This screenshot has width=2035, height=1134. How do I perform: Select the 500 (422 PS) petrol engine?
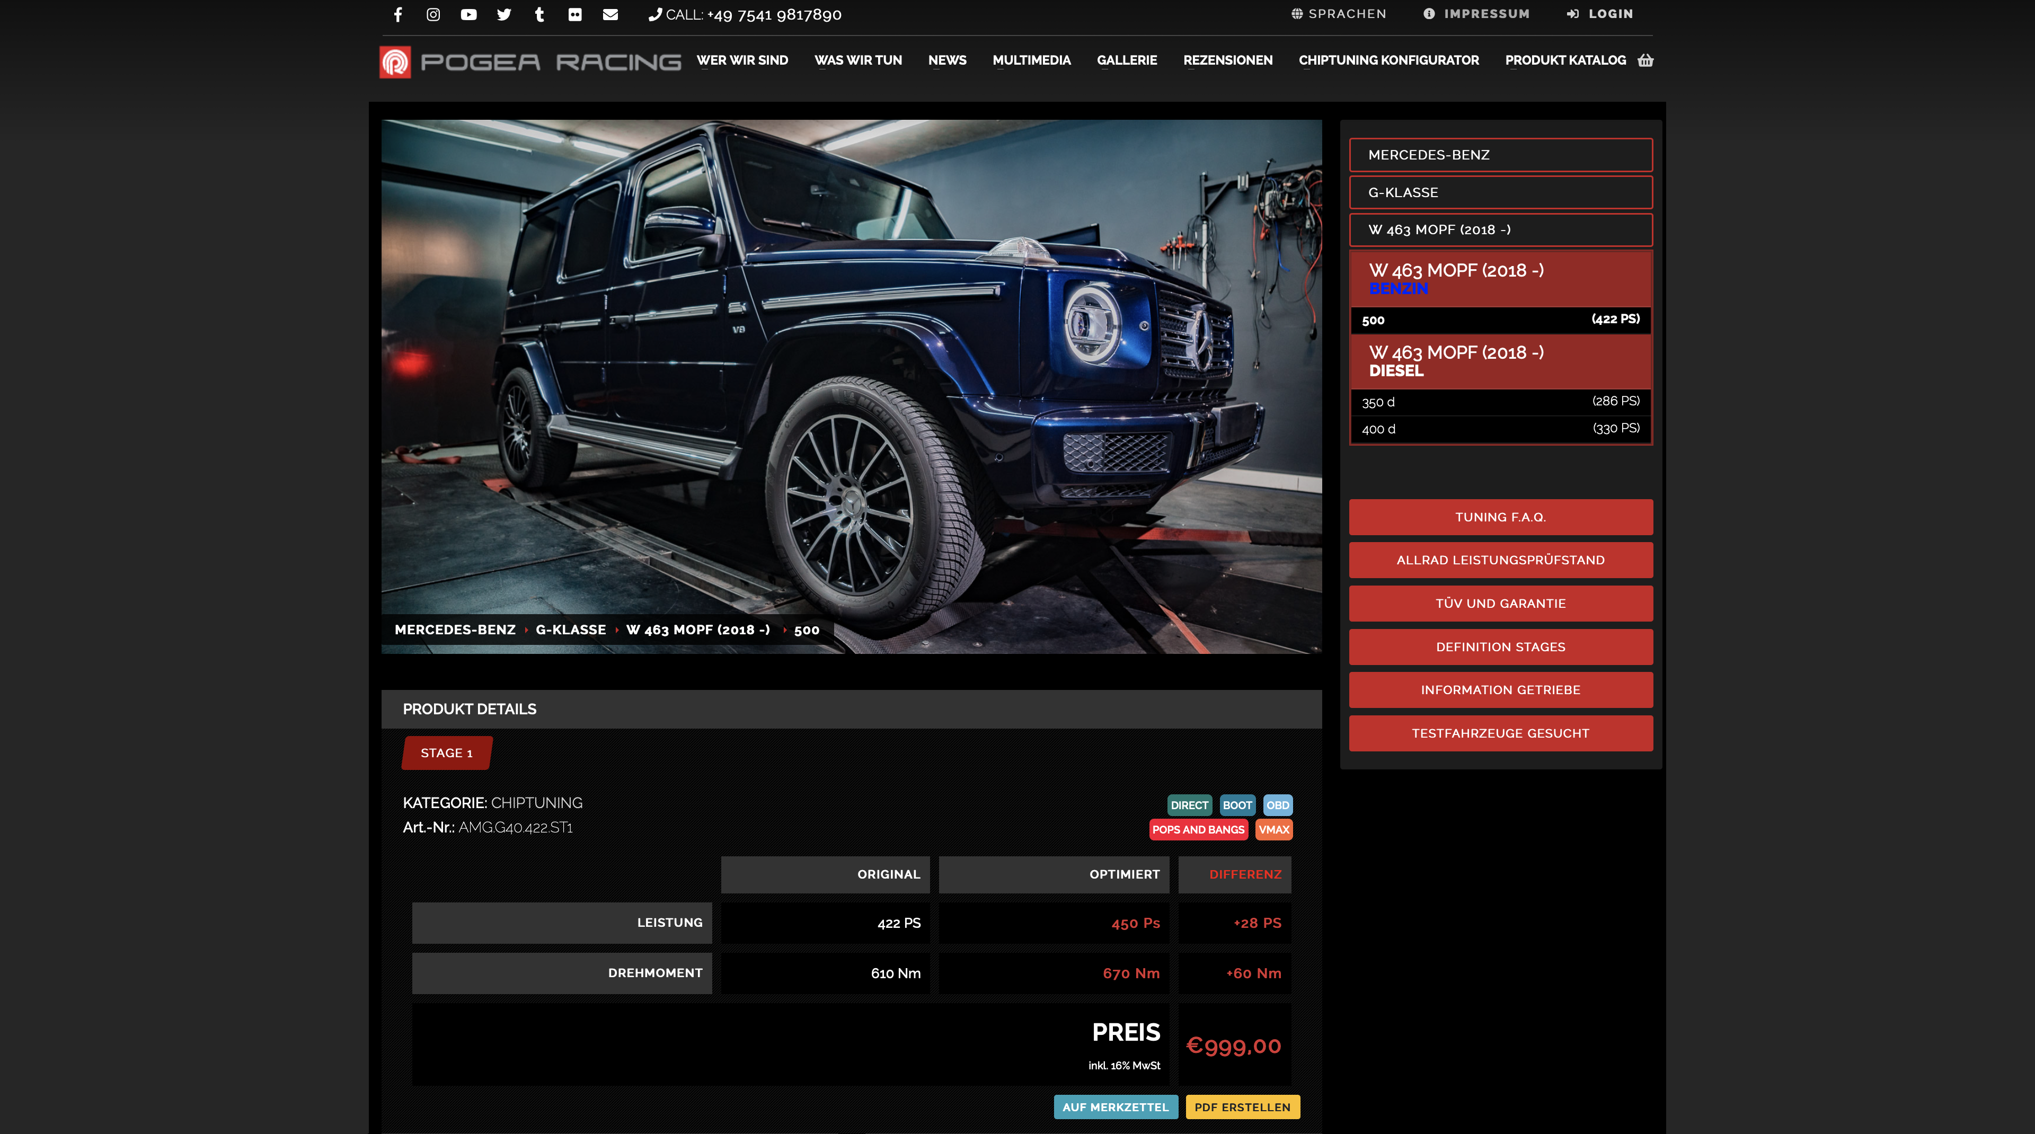click(1500, 320)
